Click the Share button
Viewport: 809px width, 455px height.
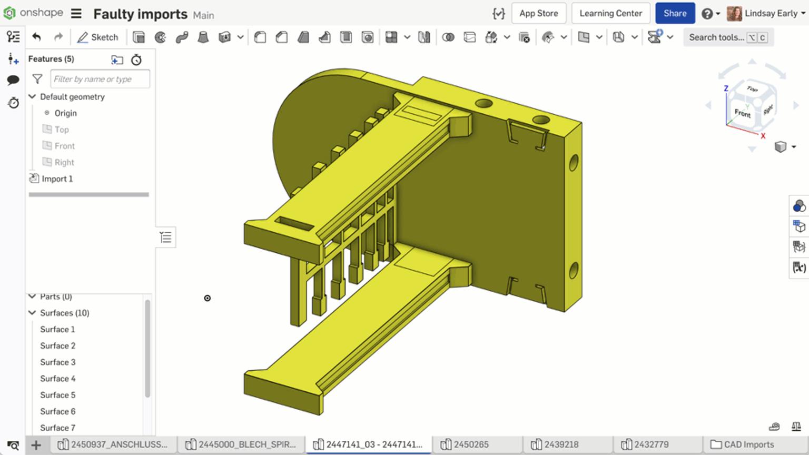675,13
